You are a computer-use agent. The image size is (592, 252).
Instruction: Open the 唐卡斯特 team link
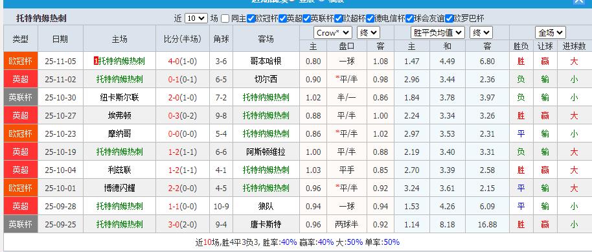pos(266,224)
